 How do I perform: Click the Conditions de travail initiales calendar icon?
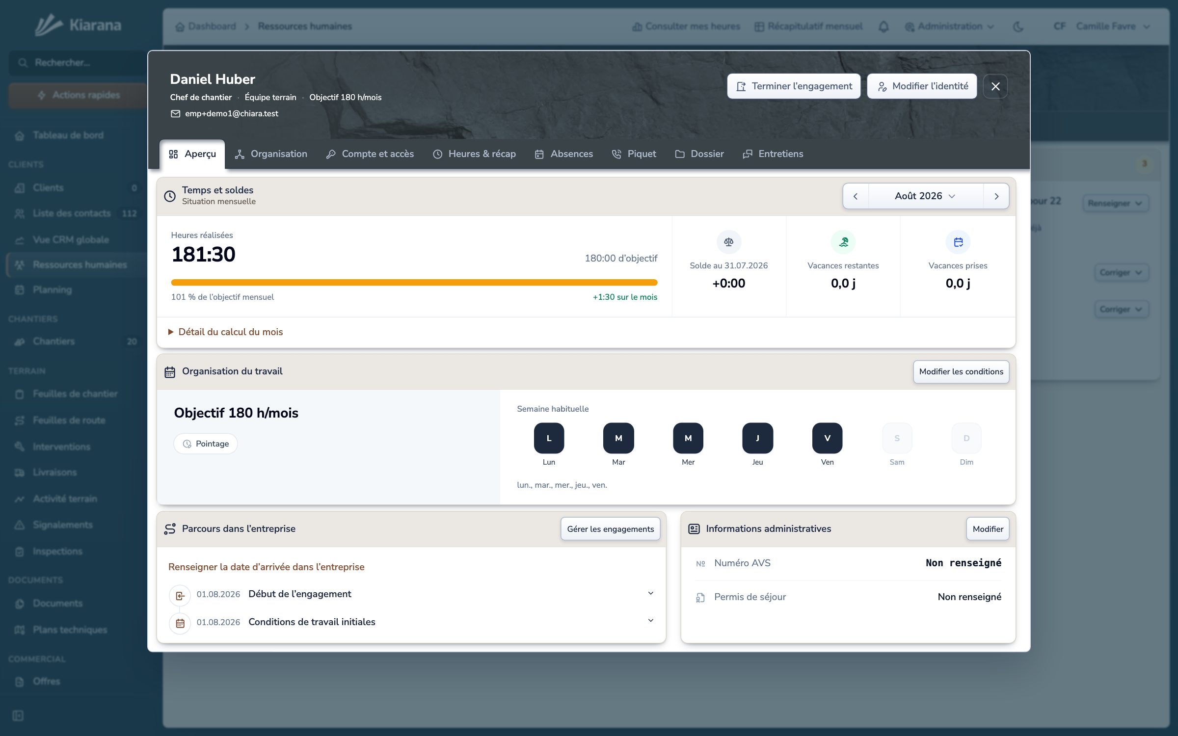click(180, 623)
